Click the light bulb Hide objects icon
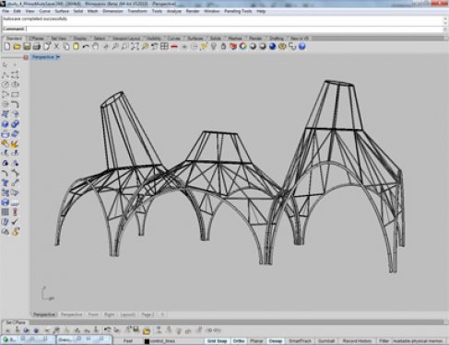The image size is (449, 345). (214, 46)
